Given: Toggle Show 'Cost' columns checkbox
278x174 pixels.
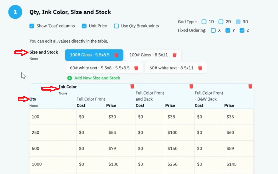Looking at the screenshot, I should point(32,26).
